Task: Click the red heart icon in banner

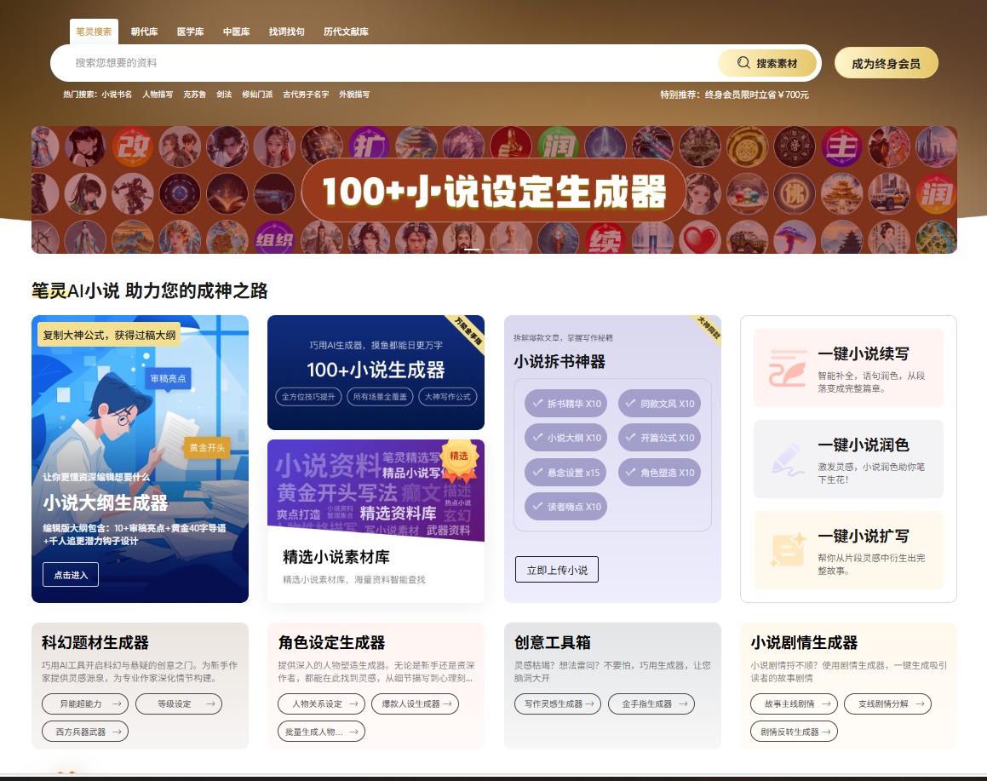Action: point(700,240)
